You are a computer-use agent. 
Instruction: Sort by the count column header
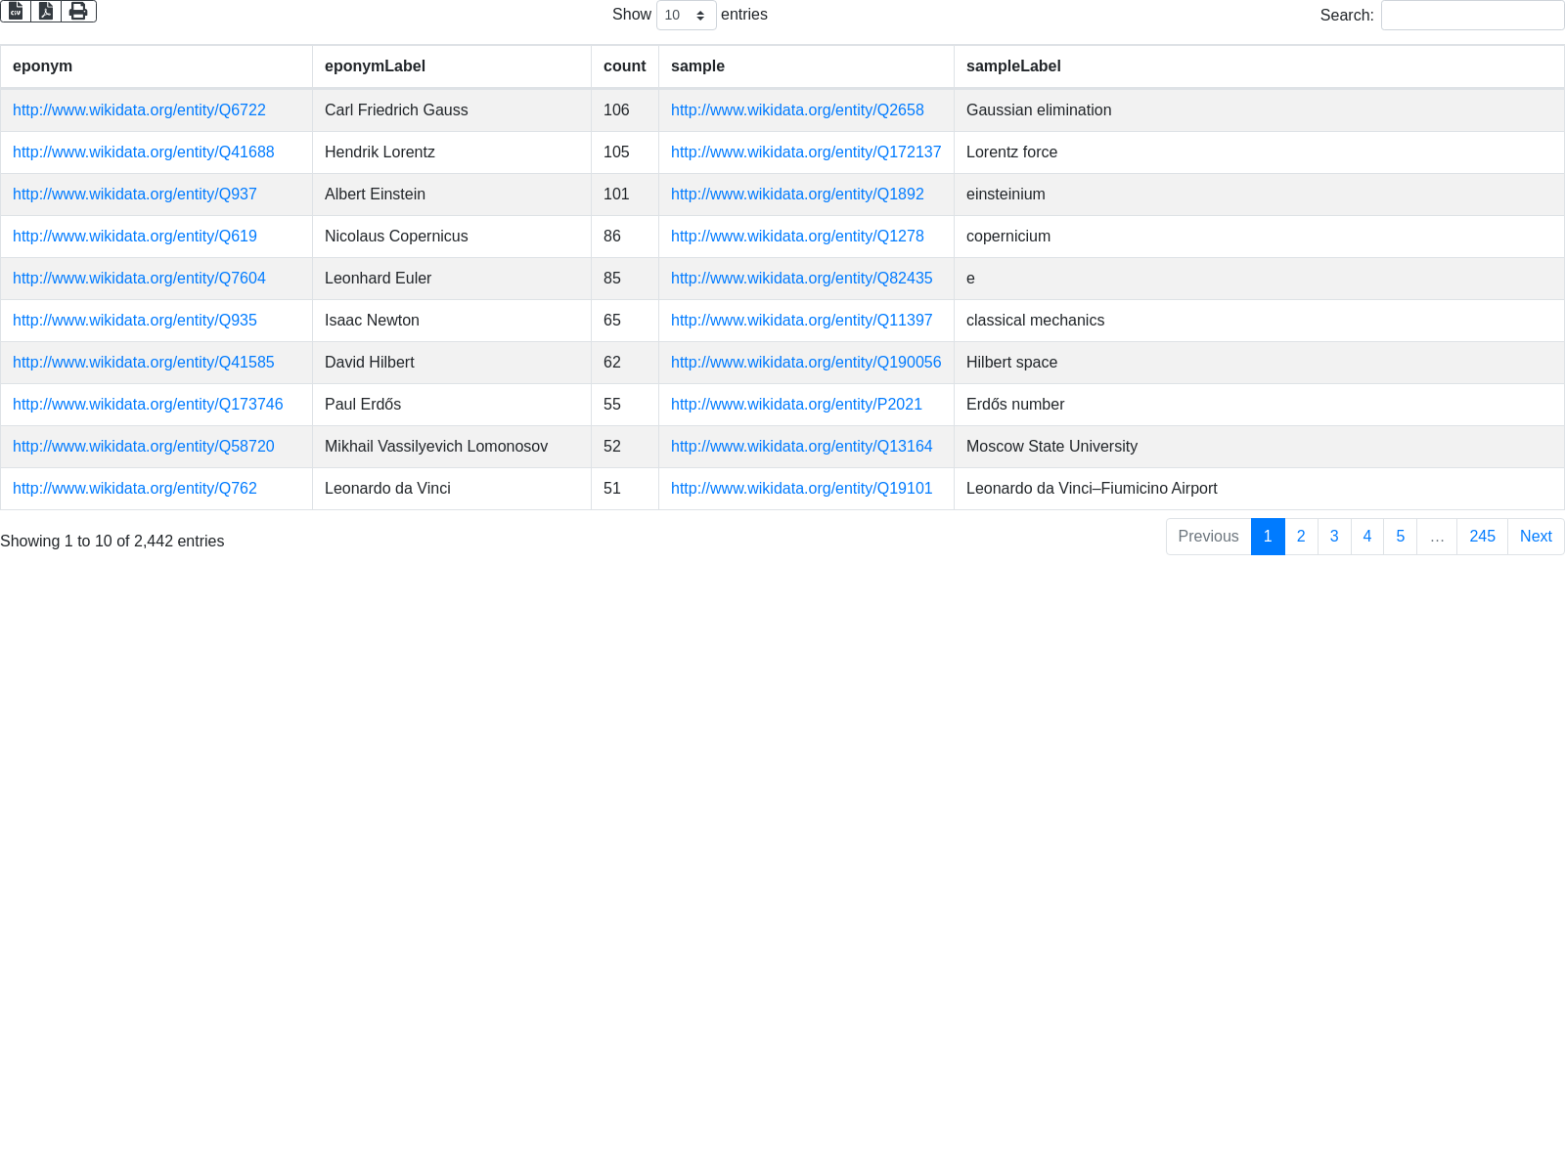click(624, 66)
